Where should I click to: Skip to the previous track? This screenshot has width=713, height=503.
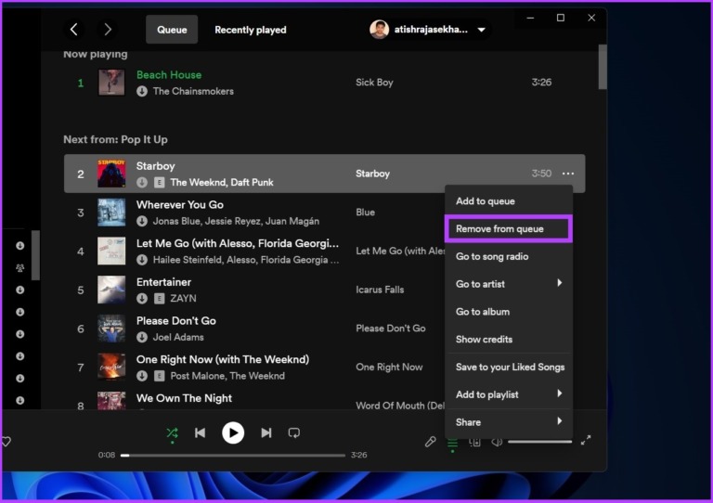coord(201,433)
